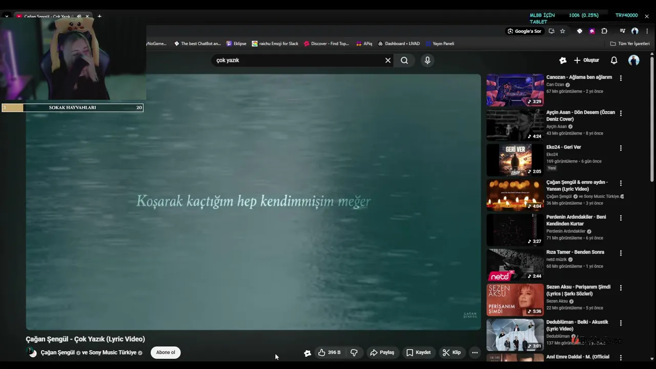
Task: Open the media controls icon in the toolbar
Action: (622, 31)
